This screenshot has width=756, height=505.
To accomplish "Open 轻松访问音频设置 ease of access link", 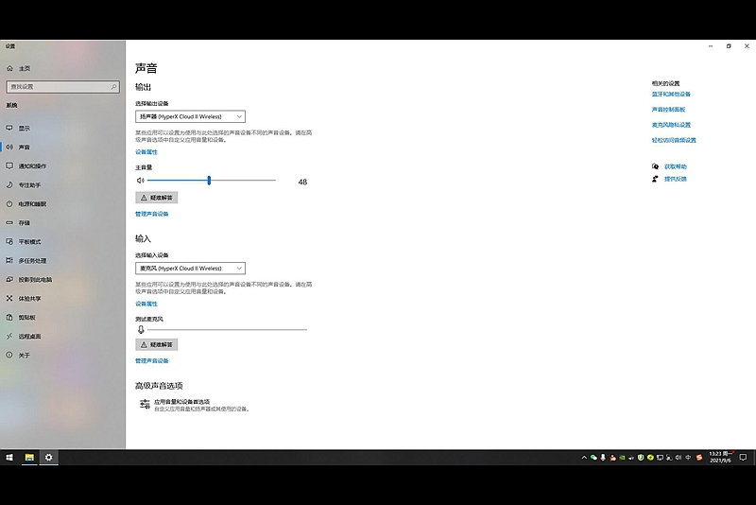I will 674,140.
